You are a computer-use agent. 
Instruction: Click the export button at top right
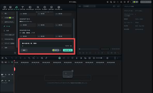click(146, 2)
